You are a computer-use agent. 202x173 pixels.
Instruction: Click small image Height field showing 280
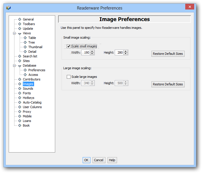[x=119, y=52]
